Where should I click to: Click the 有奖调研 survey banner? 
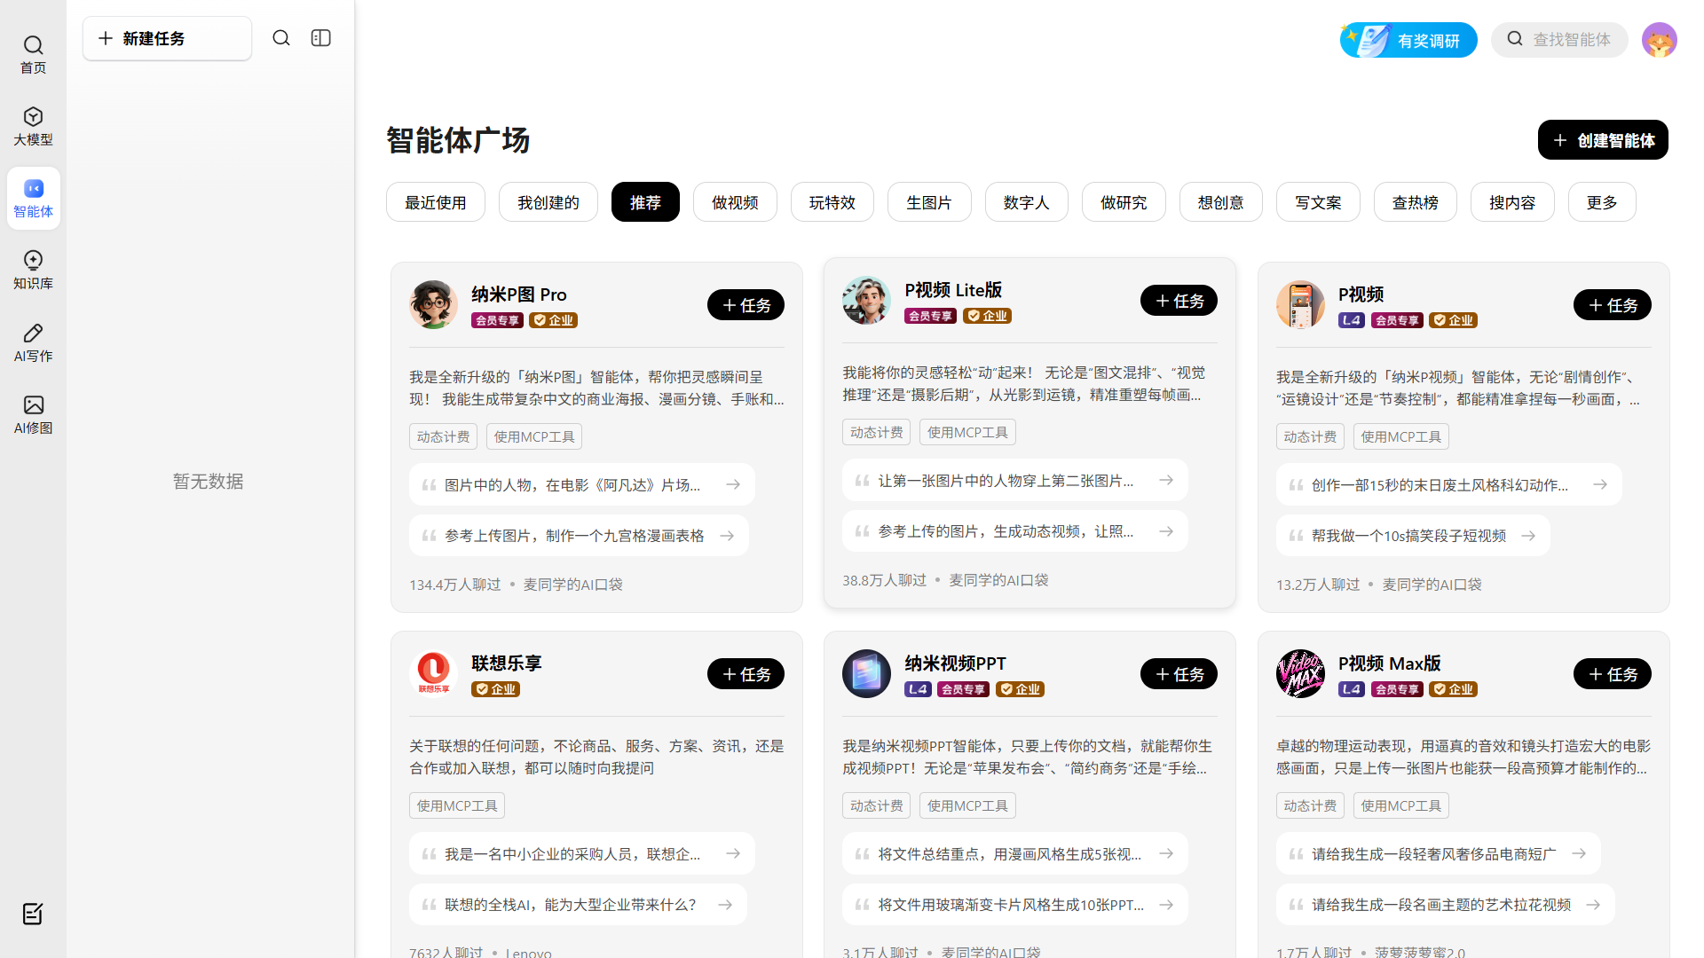(1408, 40)
